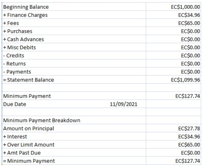Click the Fees label cell
Viewport: 202px width, 167px height.
pos(11,23)
